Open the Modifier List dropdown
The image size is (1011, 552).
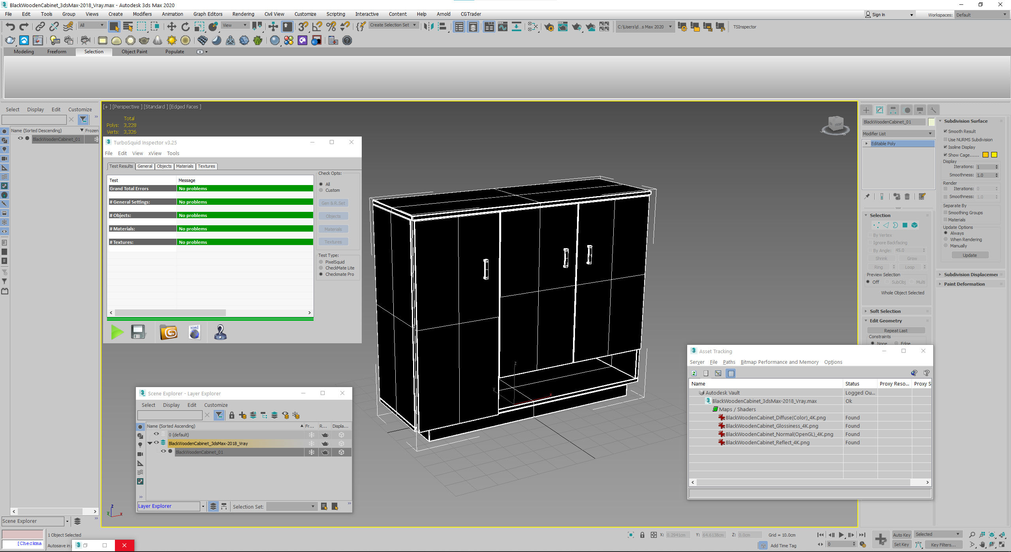(x=898, y=134)
